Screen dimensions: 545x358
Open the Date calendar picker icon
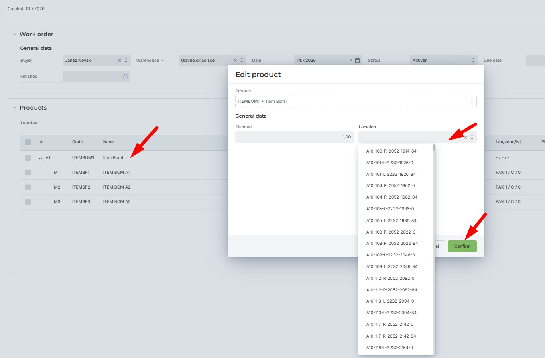click(x=357, y=60)
